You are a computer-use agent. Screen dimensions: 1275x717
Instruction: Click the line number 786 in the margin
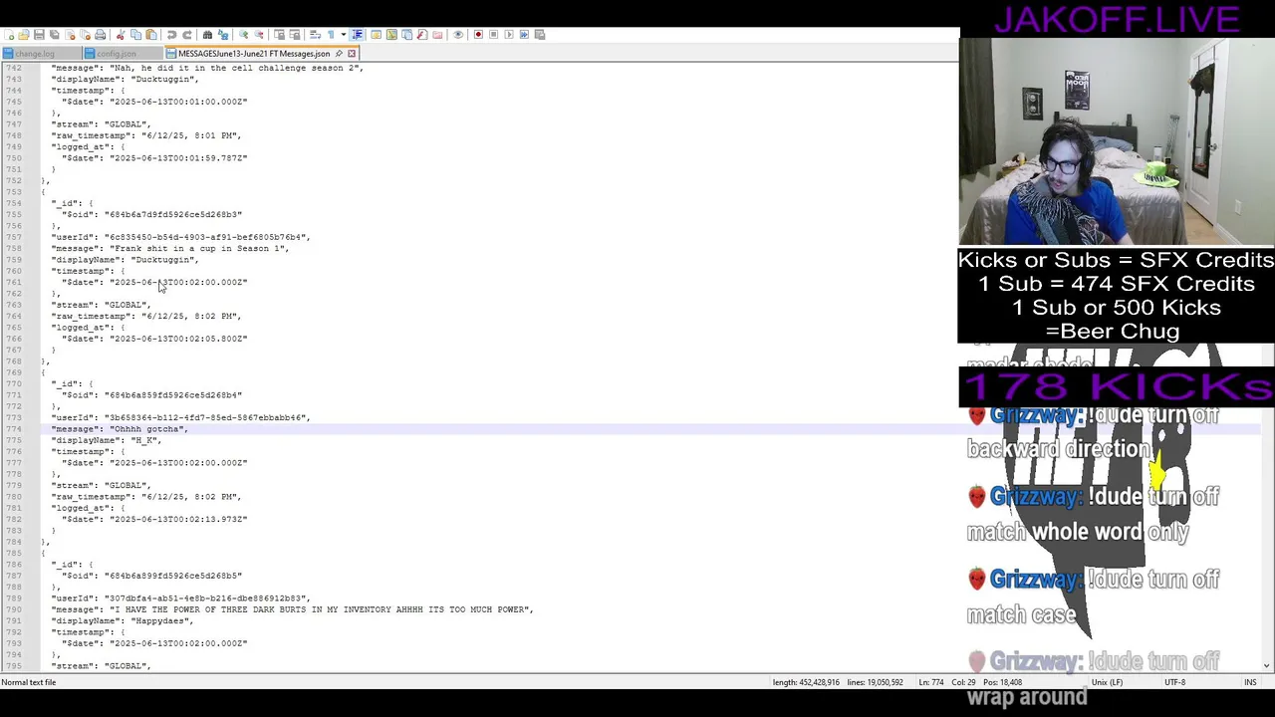[x=14, y=565]
